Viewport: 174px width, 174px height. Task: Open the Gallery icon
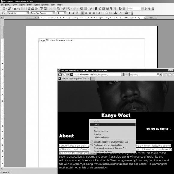pos(103,8)
